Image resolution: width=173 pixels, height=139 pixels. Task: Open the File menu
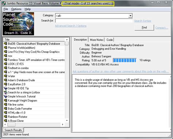pos(5,9)
